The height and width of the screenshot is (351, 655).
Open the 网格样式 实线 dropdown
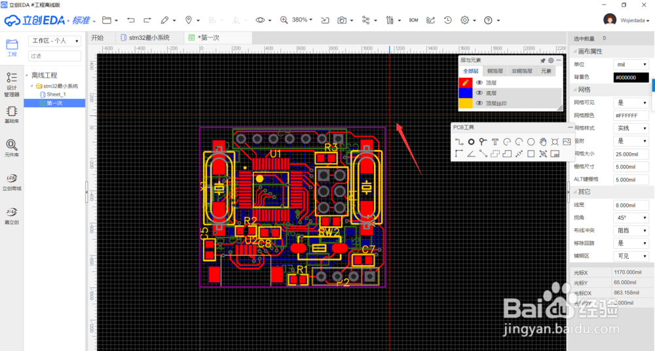[631, 128]
